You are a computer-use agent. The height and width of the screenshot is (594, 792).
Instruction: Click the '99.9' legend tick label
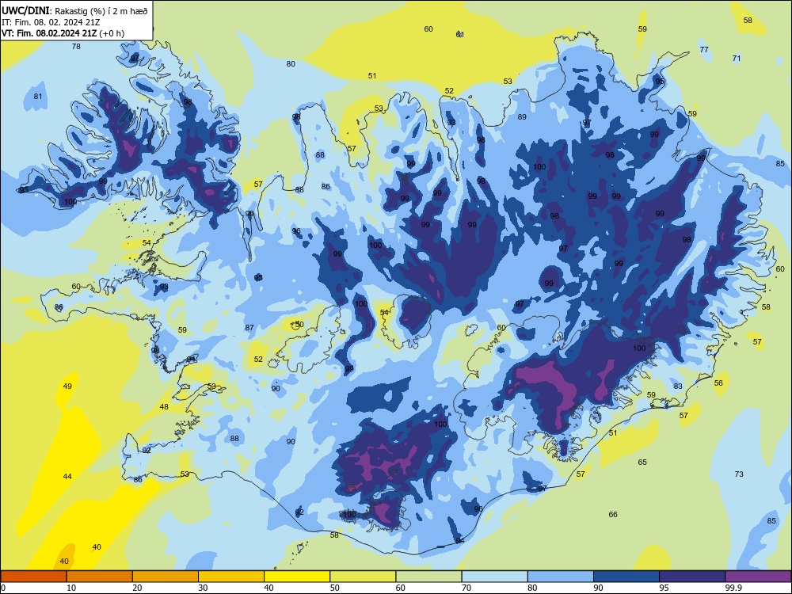733,588
